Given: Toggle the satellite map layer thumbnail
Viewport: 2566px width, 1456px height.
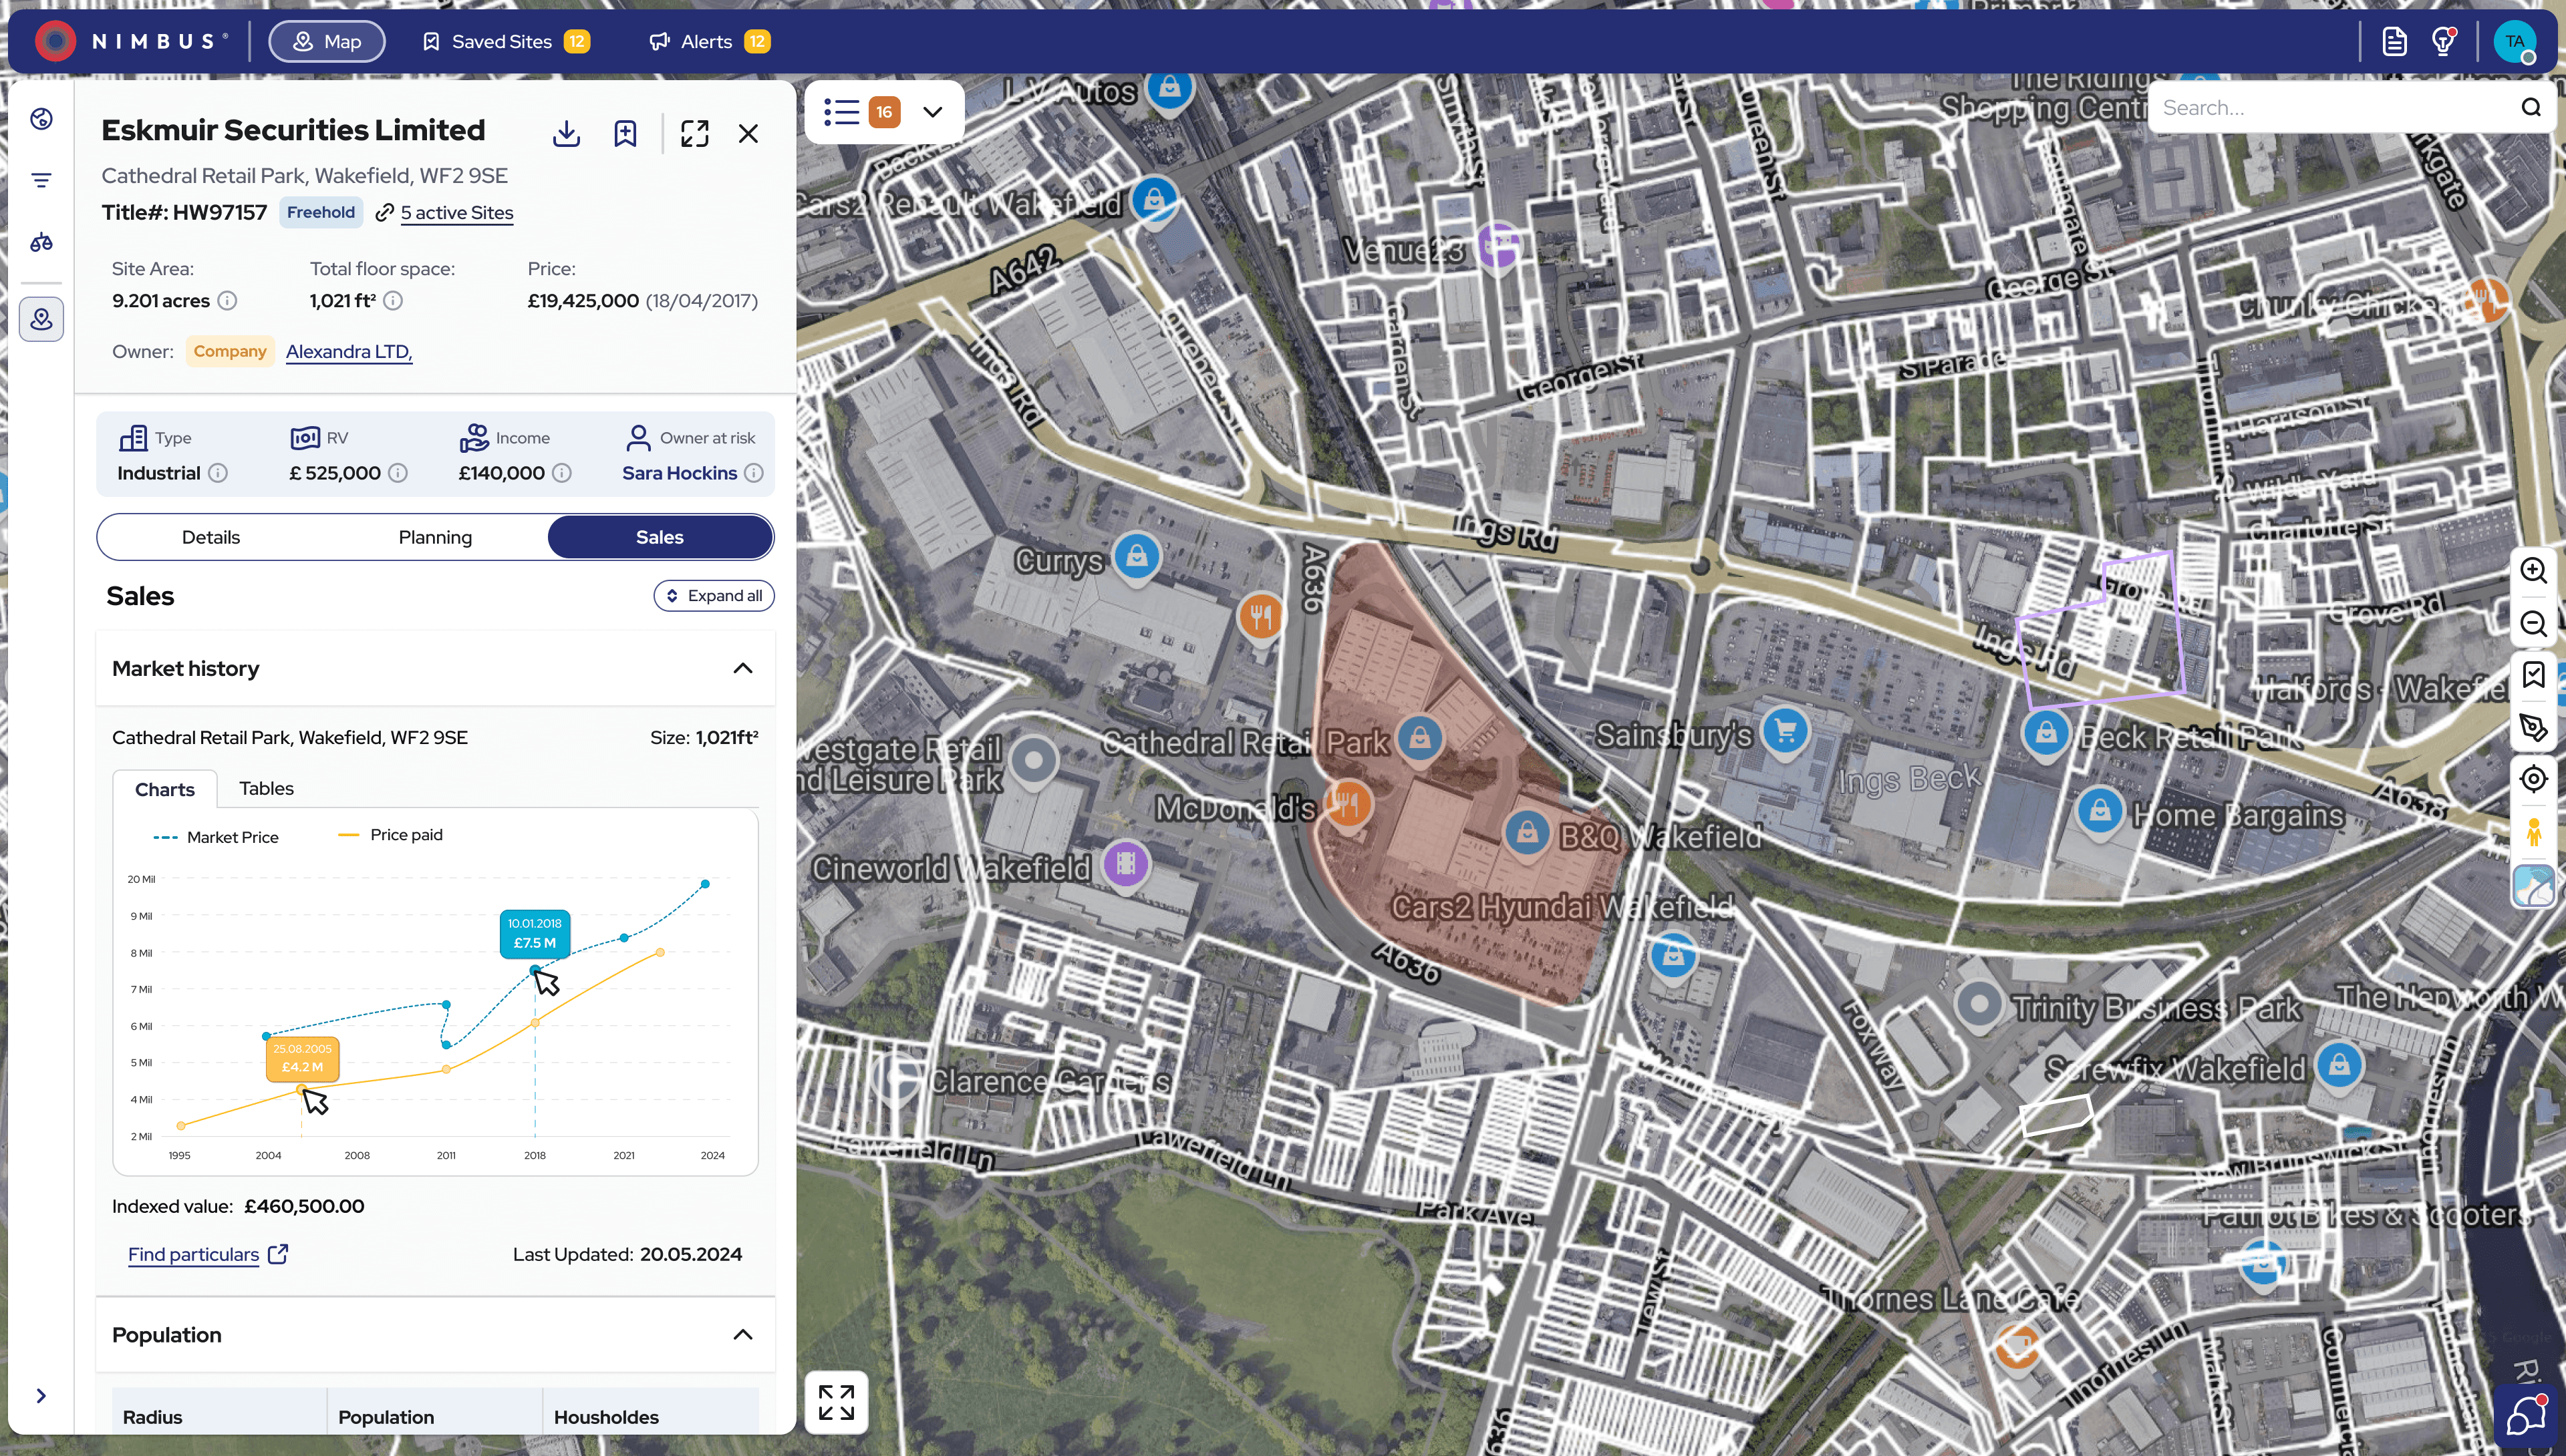Looking at the screenshot, I should click(2532, 886).
